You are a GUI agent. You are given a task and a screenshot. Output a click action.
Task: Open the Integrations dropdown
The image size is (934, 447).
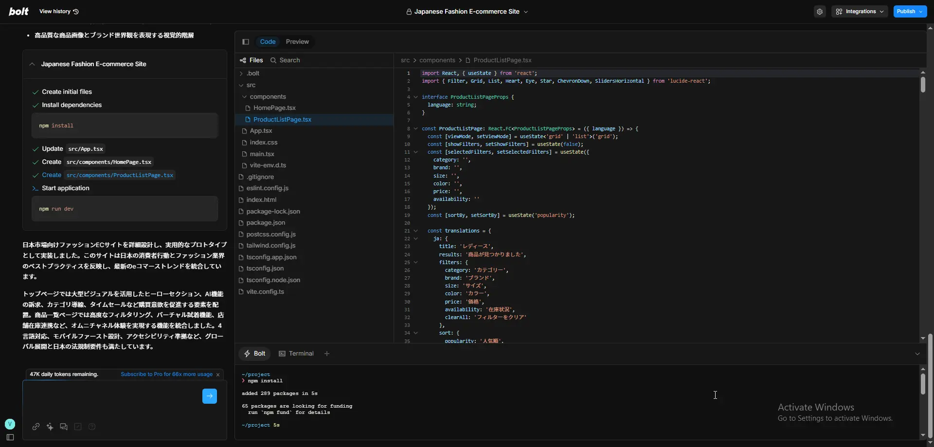pos(860,12)
